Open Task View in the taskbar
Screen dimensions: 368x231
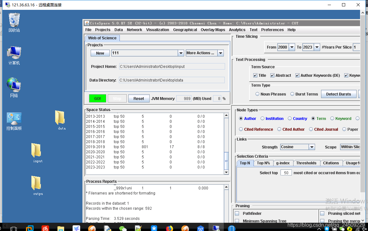(x=14, y=228)
